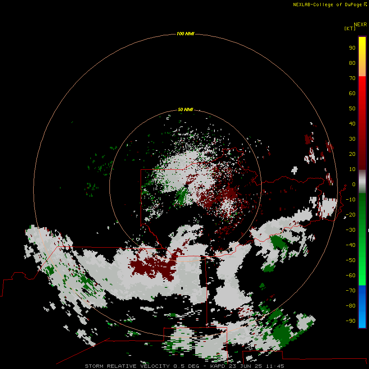This screenshot has width=369, height=369.
Task: Click the 60 value on the velocity scale
Action: point(352,93)
